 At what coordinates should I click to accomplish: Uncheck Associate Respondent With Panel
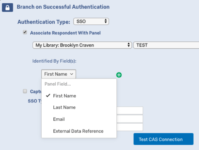tap(25, 32)
